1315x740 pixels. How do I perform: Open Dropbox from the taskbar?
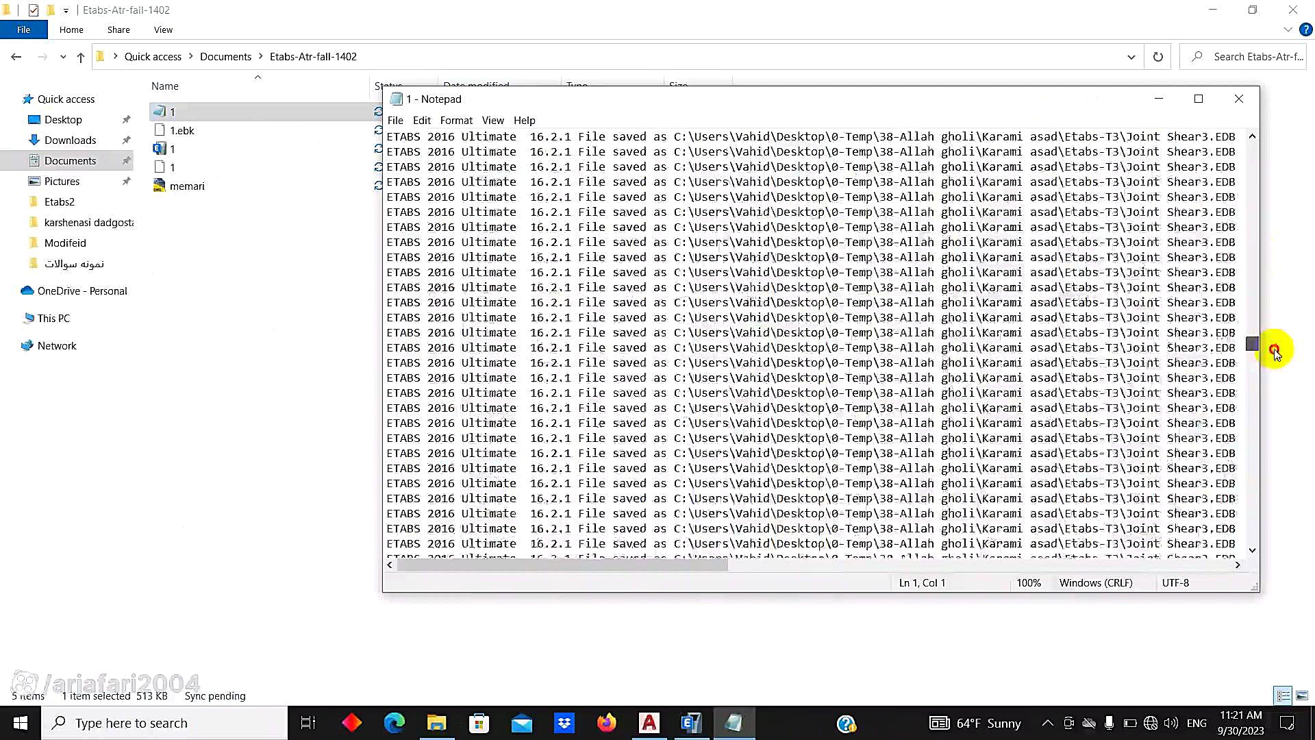564,723
